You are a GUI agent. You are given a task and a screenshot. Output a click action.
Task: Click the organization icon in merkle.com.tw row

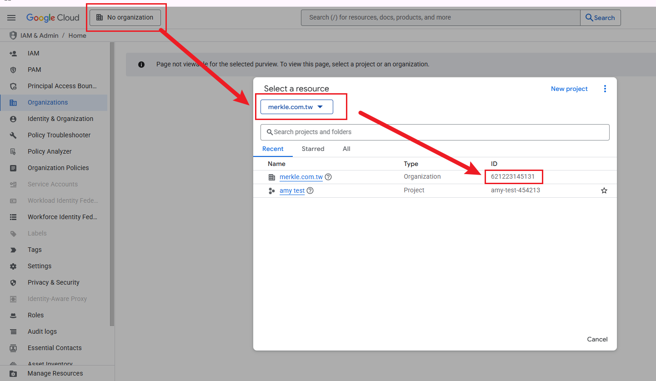click(272, 177)
